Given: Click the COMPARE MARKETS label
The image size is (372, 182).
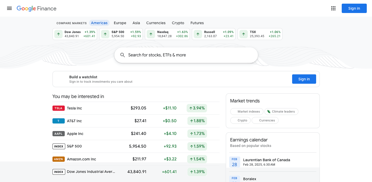Looking at the screenshot, I should pos(72,23).
